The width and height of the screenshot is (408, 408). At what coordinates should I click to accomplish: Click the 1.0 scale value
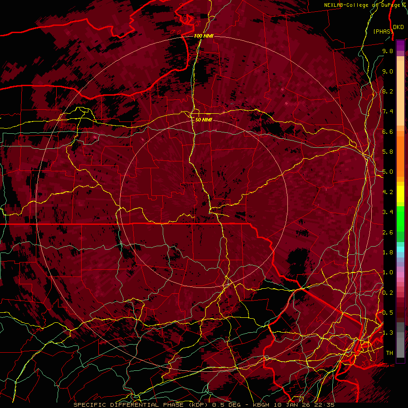pyautogui.click(x=388, y=272)
